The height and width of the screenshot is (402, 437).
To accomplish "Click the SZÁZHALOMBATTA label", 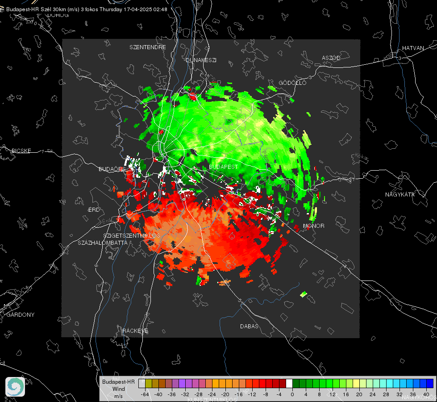I will [103, 243].
